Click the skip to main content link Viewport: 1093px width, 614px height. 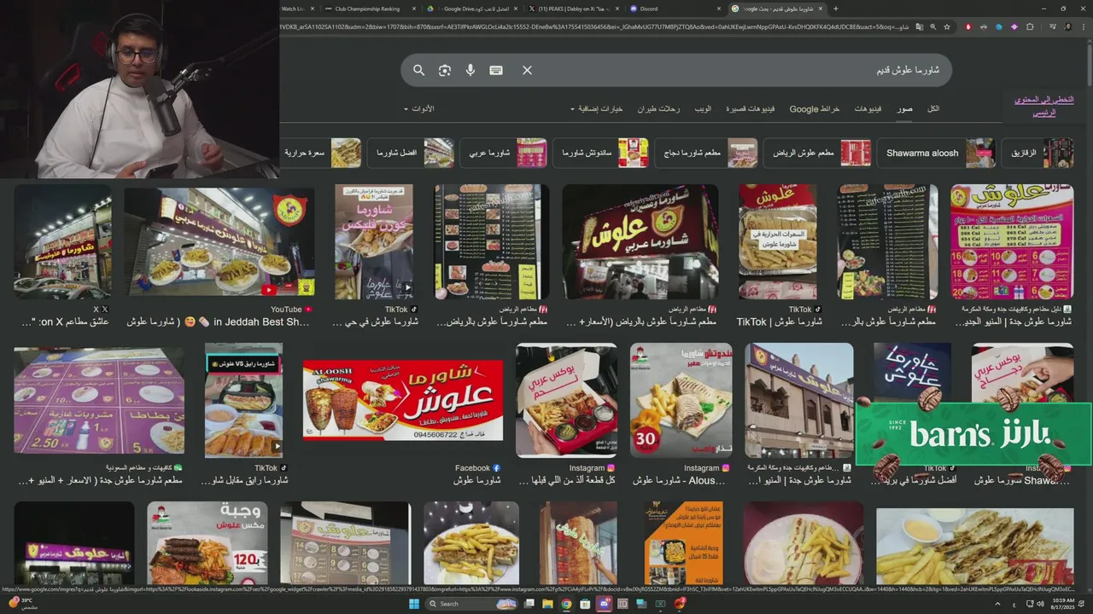1044,106
